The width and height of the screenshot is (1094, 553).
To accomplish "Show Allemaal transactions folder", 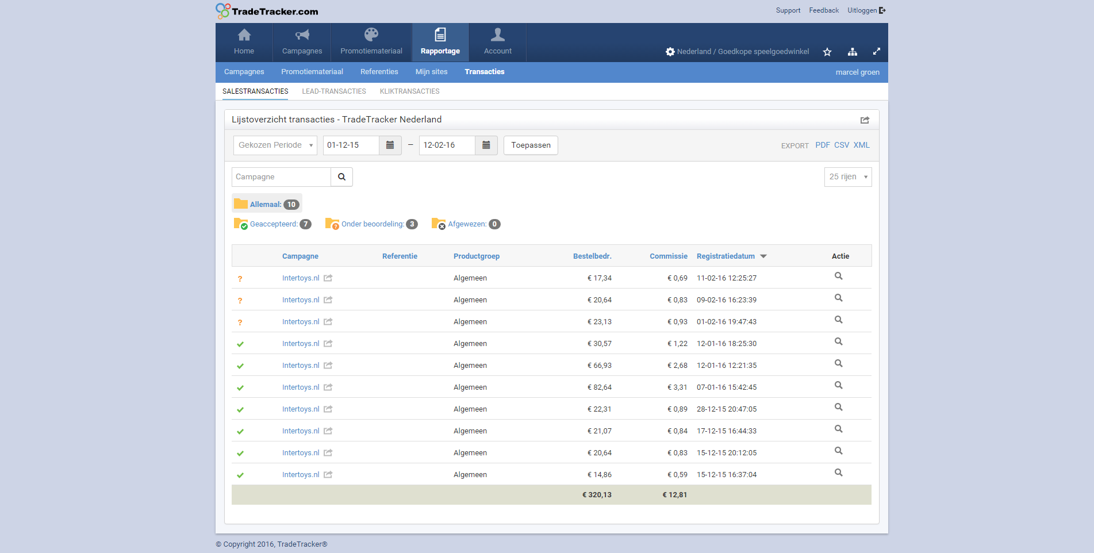I will point(267,204).
